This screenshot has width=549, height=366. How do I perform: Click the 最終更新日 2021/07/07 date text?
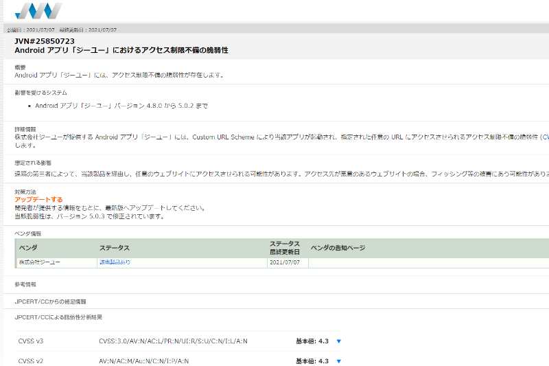click(88, 30)
